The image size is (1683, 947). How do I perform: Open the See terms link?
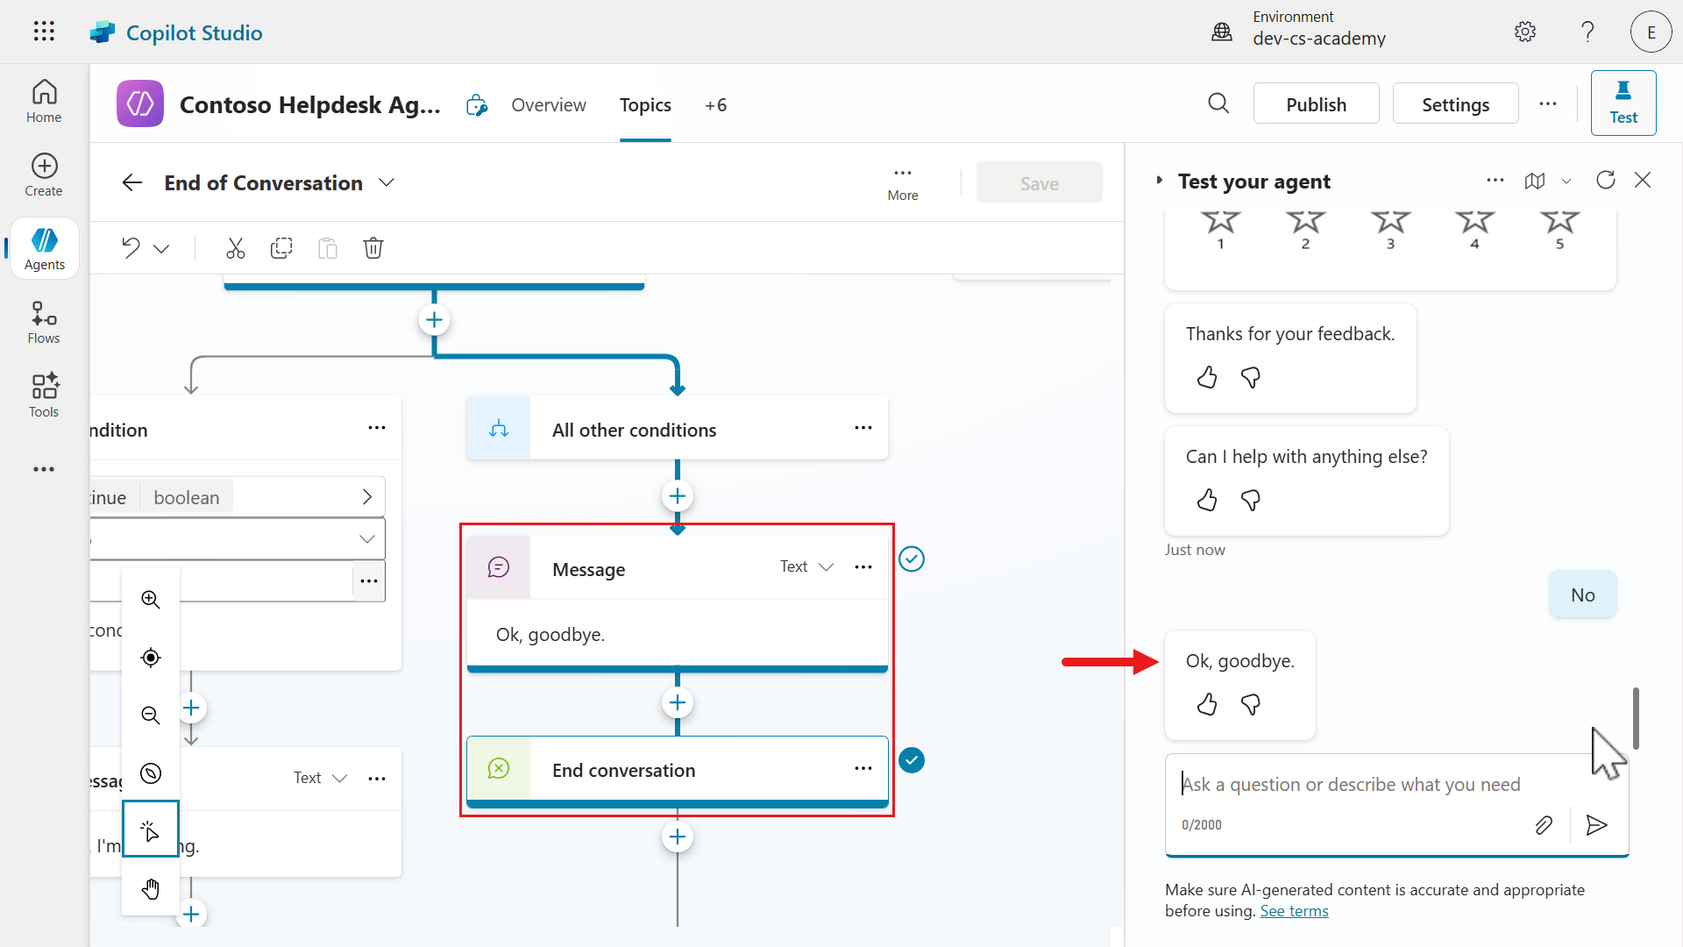tap(1294, 911)
